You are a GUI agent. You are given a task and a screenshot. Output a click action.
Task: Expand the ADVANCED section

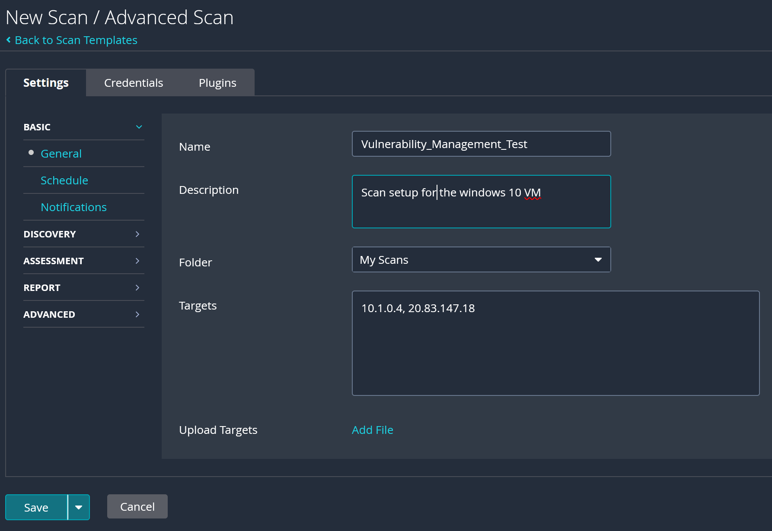click(84, 314)
